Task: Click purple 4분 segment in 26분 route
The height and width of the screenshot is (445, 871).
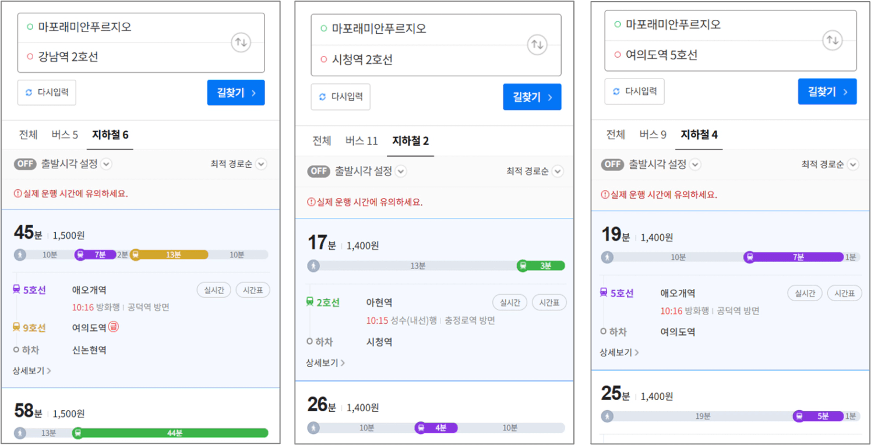Action: [436, 428]
